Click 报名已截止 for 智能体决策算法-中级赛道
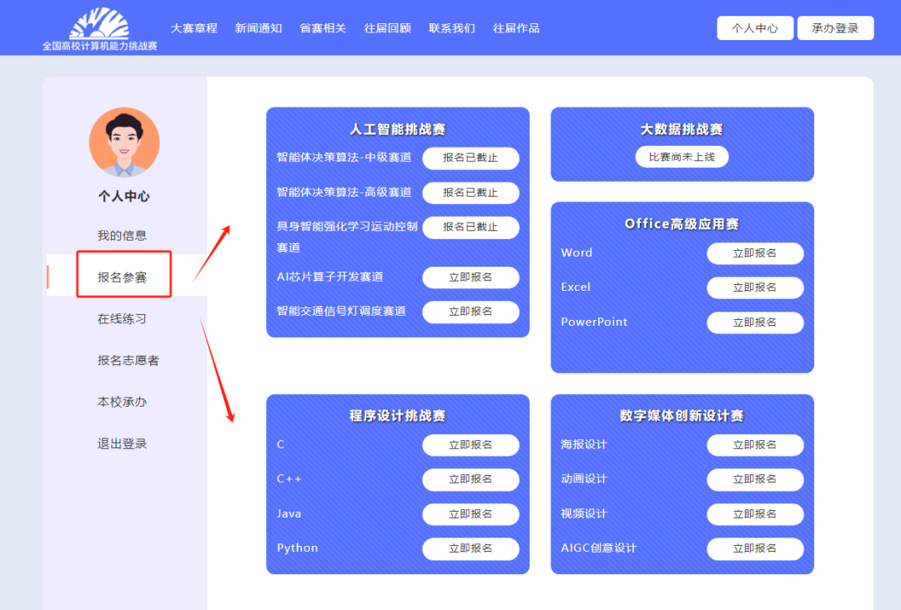 coord(471,157)
